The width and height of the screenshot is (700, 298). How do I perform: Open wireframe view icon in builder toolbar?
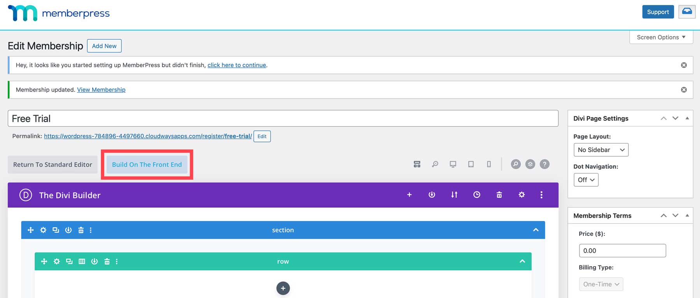pos(417,164)
